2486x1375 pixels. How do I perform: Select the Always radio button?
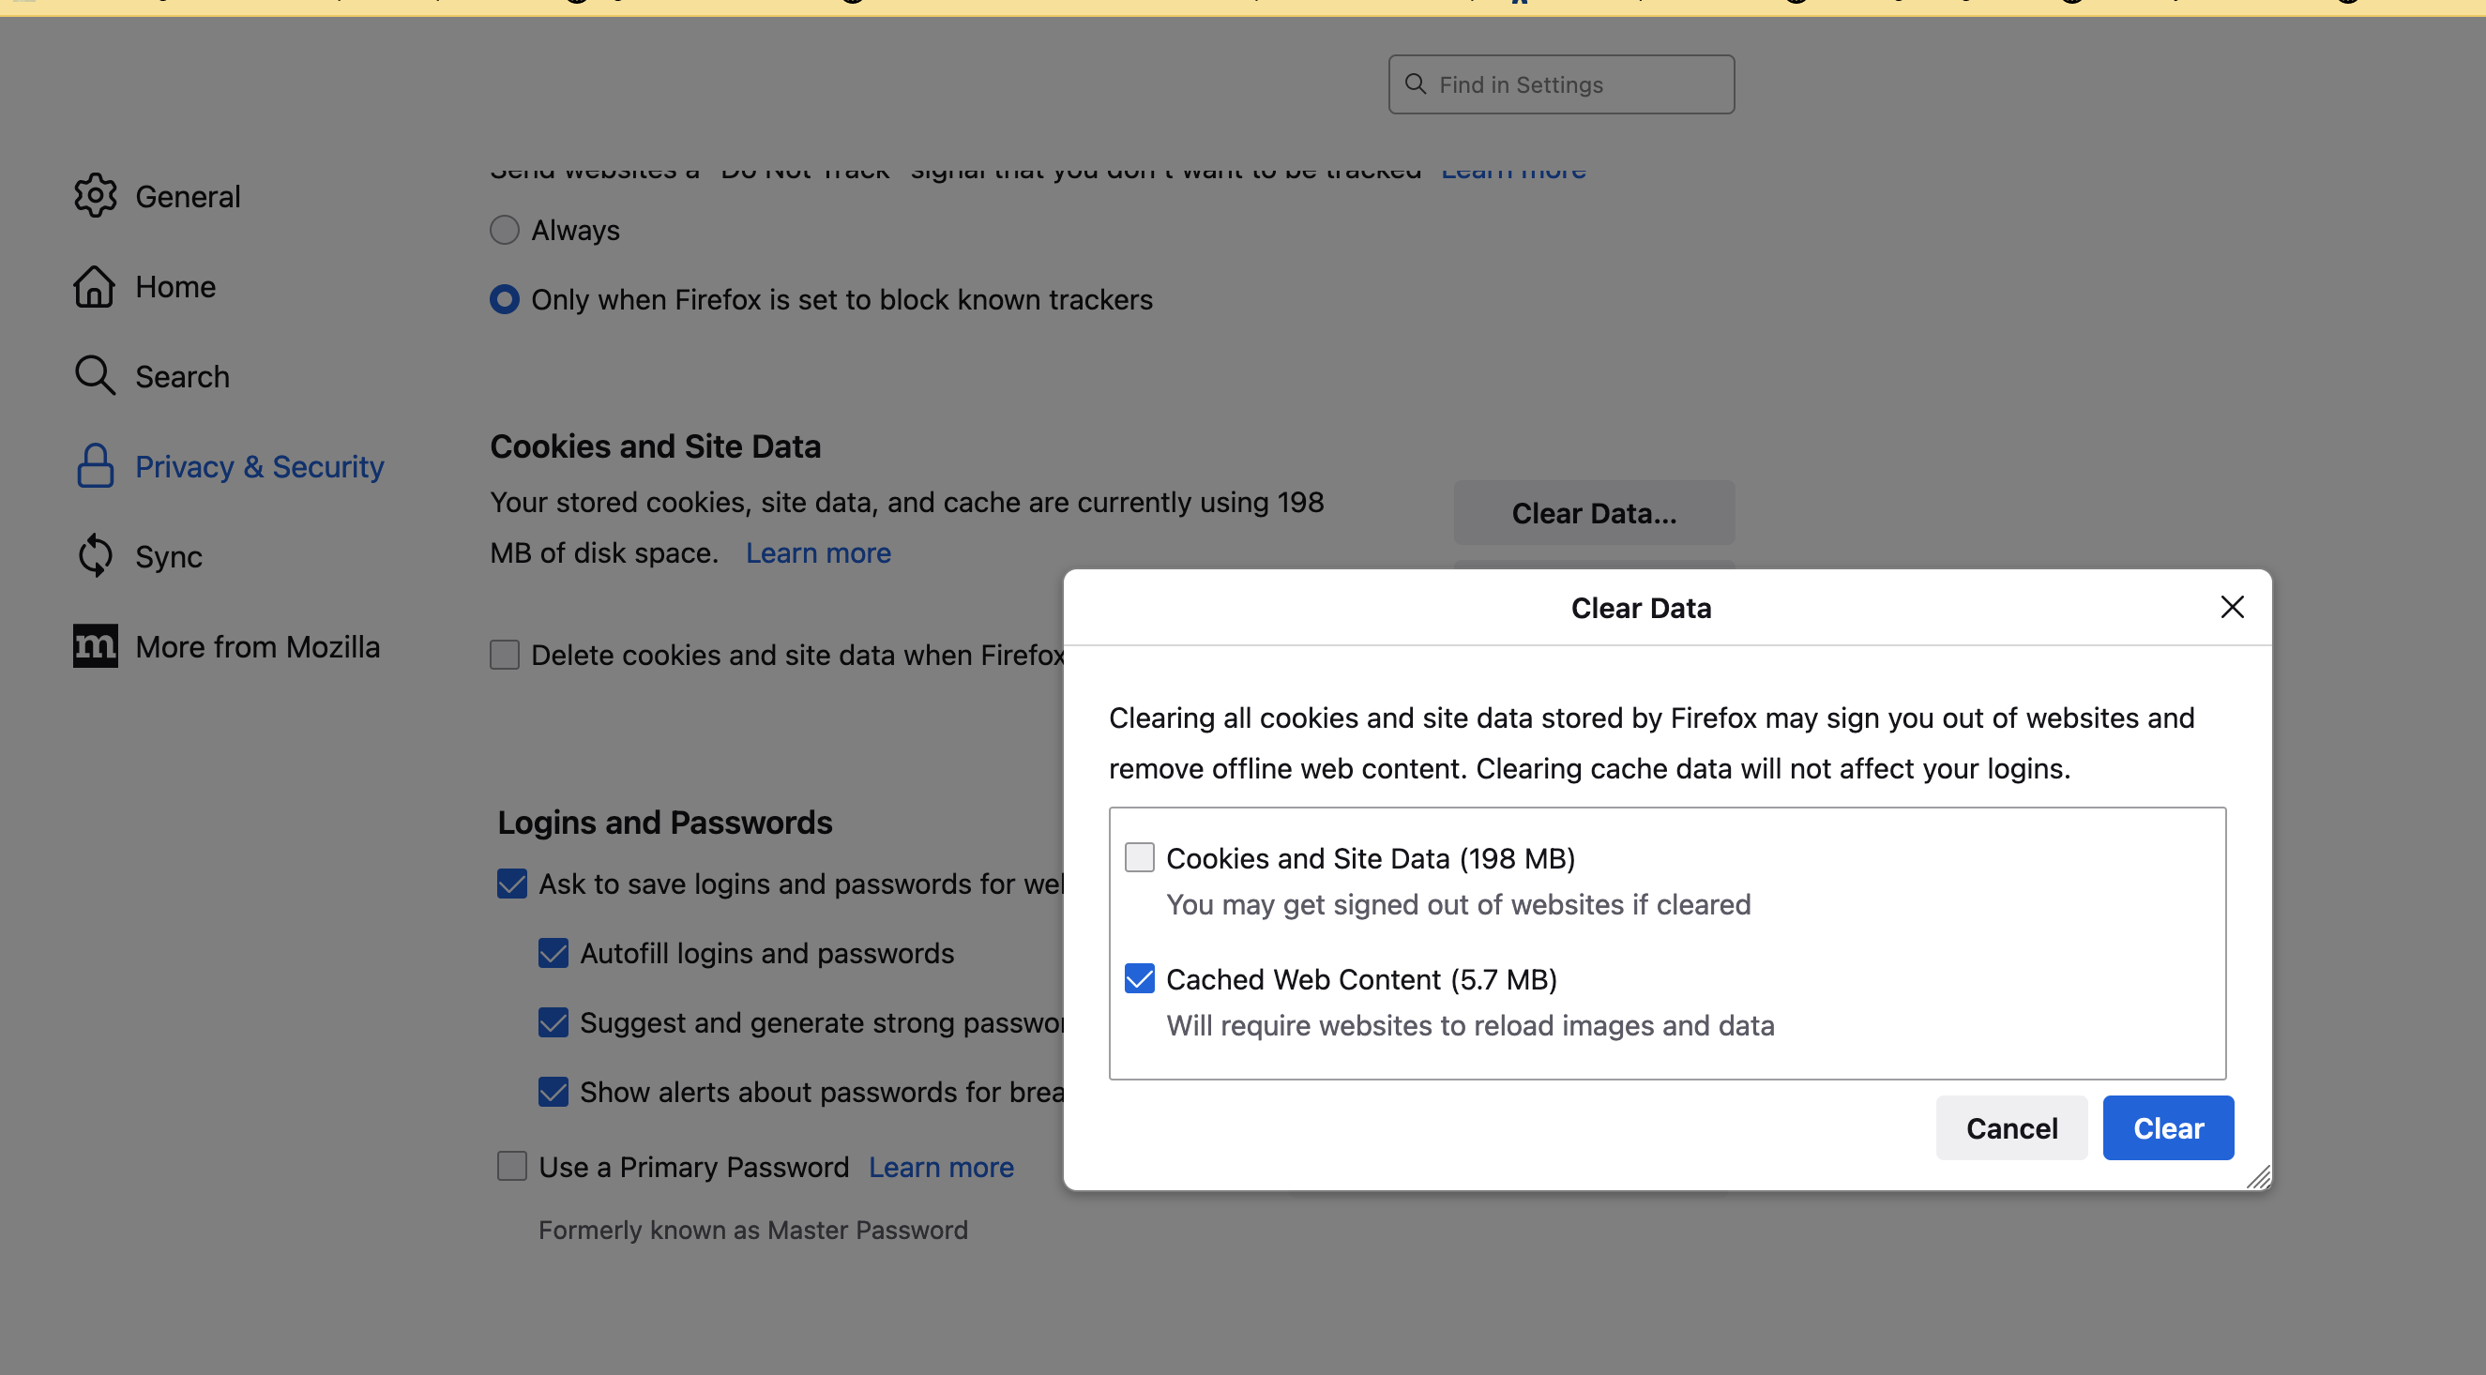pyautogui.click(x=504, y=230)
